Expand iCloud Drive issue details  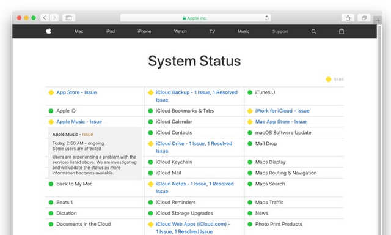pos(194,147)
